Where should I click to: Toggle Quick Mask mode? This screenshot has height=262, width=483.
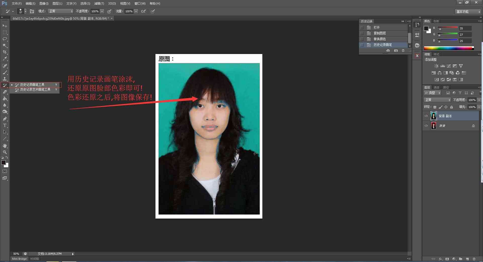tap(5, 171)
